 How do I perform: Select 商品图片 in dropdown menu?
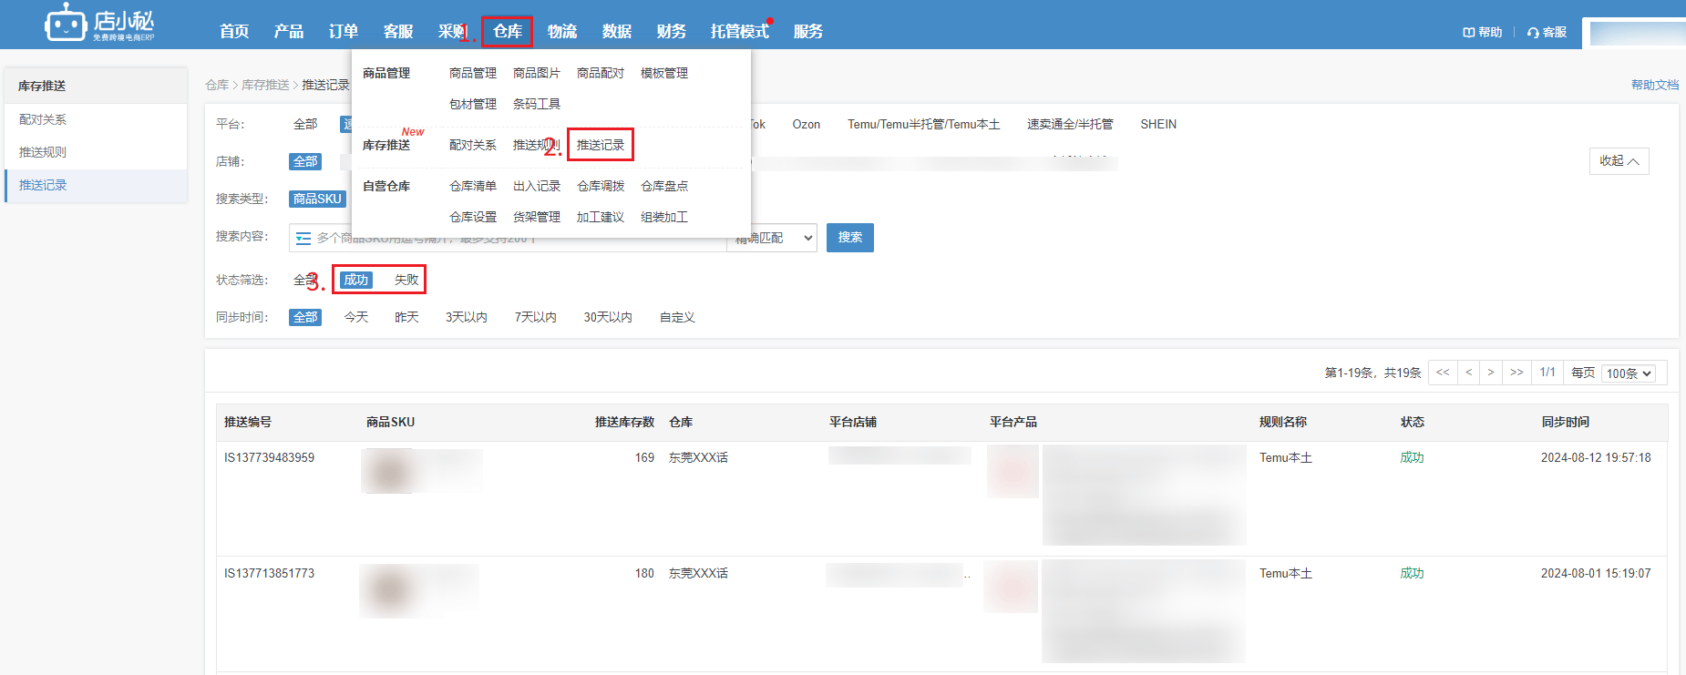(x=537, y=73)
